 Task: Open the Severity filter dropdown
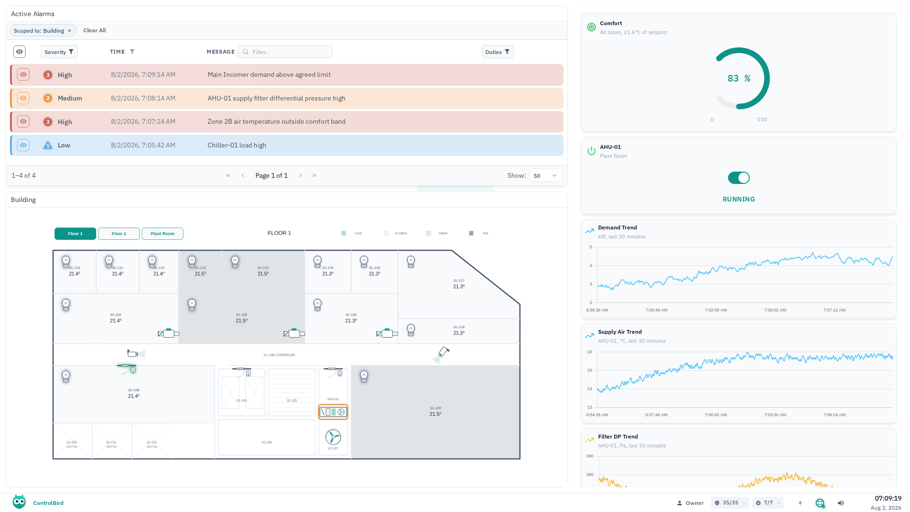[x=59, y=52]
